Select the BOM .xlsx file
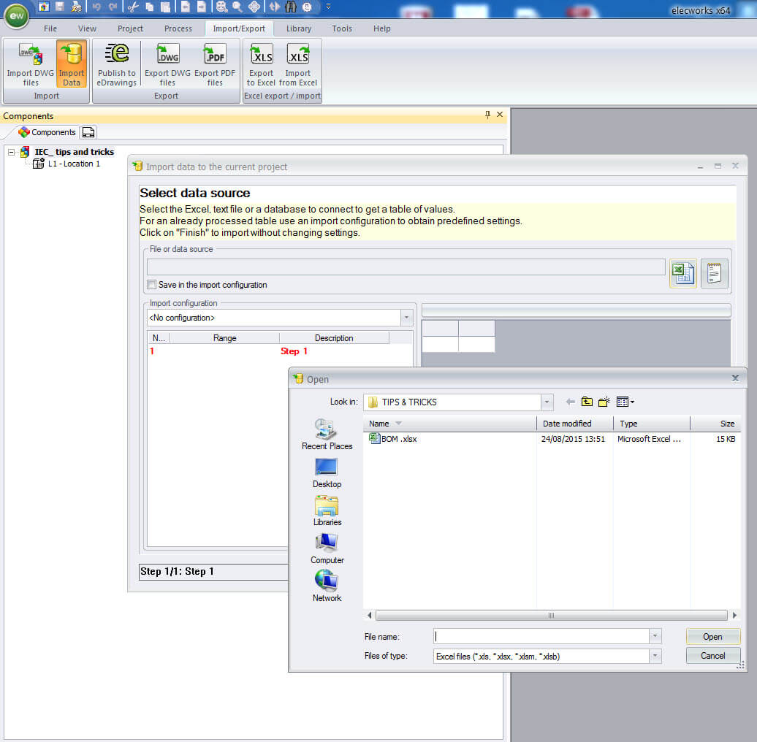Viewport: 757px width, 742px height. click(x=393, y=438)
